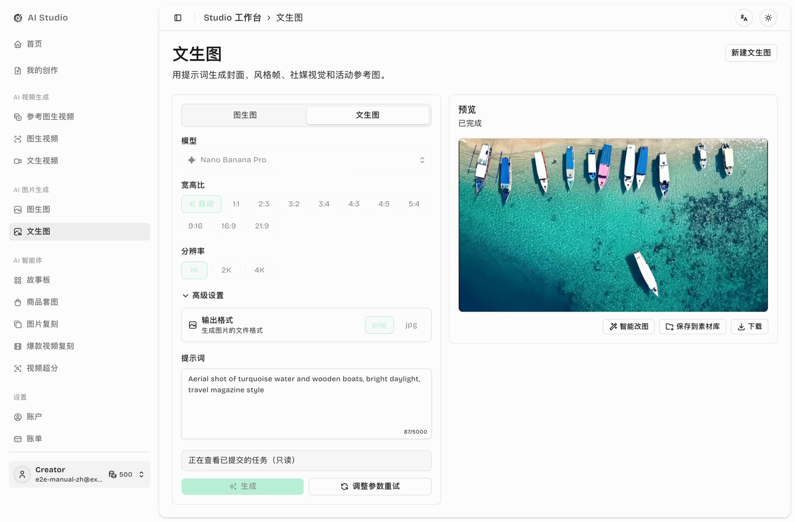Choose the 2K resolution option
The image size is (795, 522).
click(226, 270)
